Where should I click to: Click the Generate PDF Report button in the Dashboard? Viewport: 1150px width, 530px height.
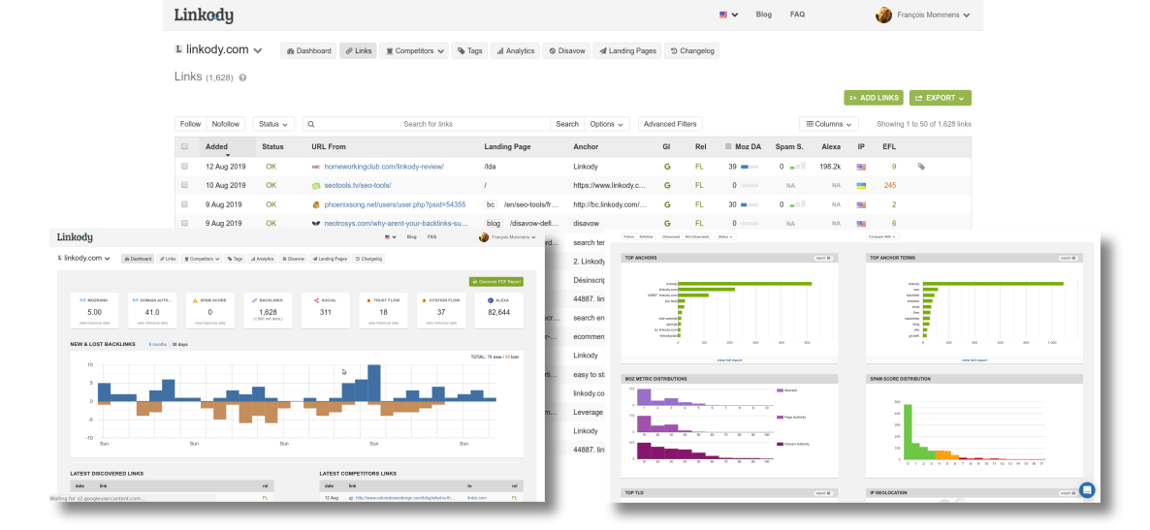click(496, 282)
